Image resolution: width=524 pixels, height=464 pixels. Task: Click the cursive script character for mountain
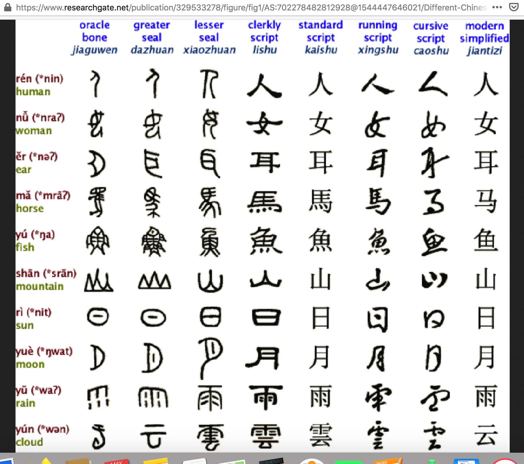(434, 280)
